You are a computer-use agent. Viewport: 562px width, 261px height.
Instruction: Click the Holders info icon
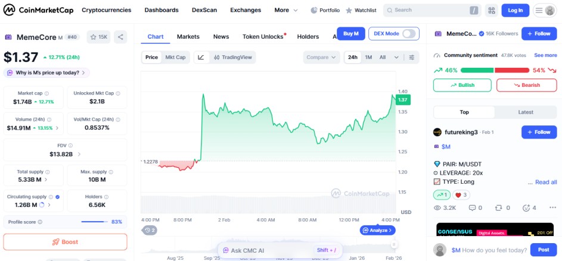click(x=107, y=197)
